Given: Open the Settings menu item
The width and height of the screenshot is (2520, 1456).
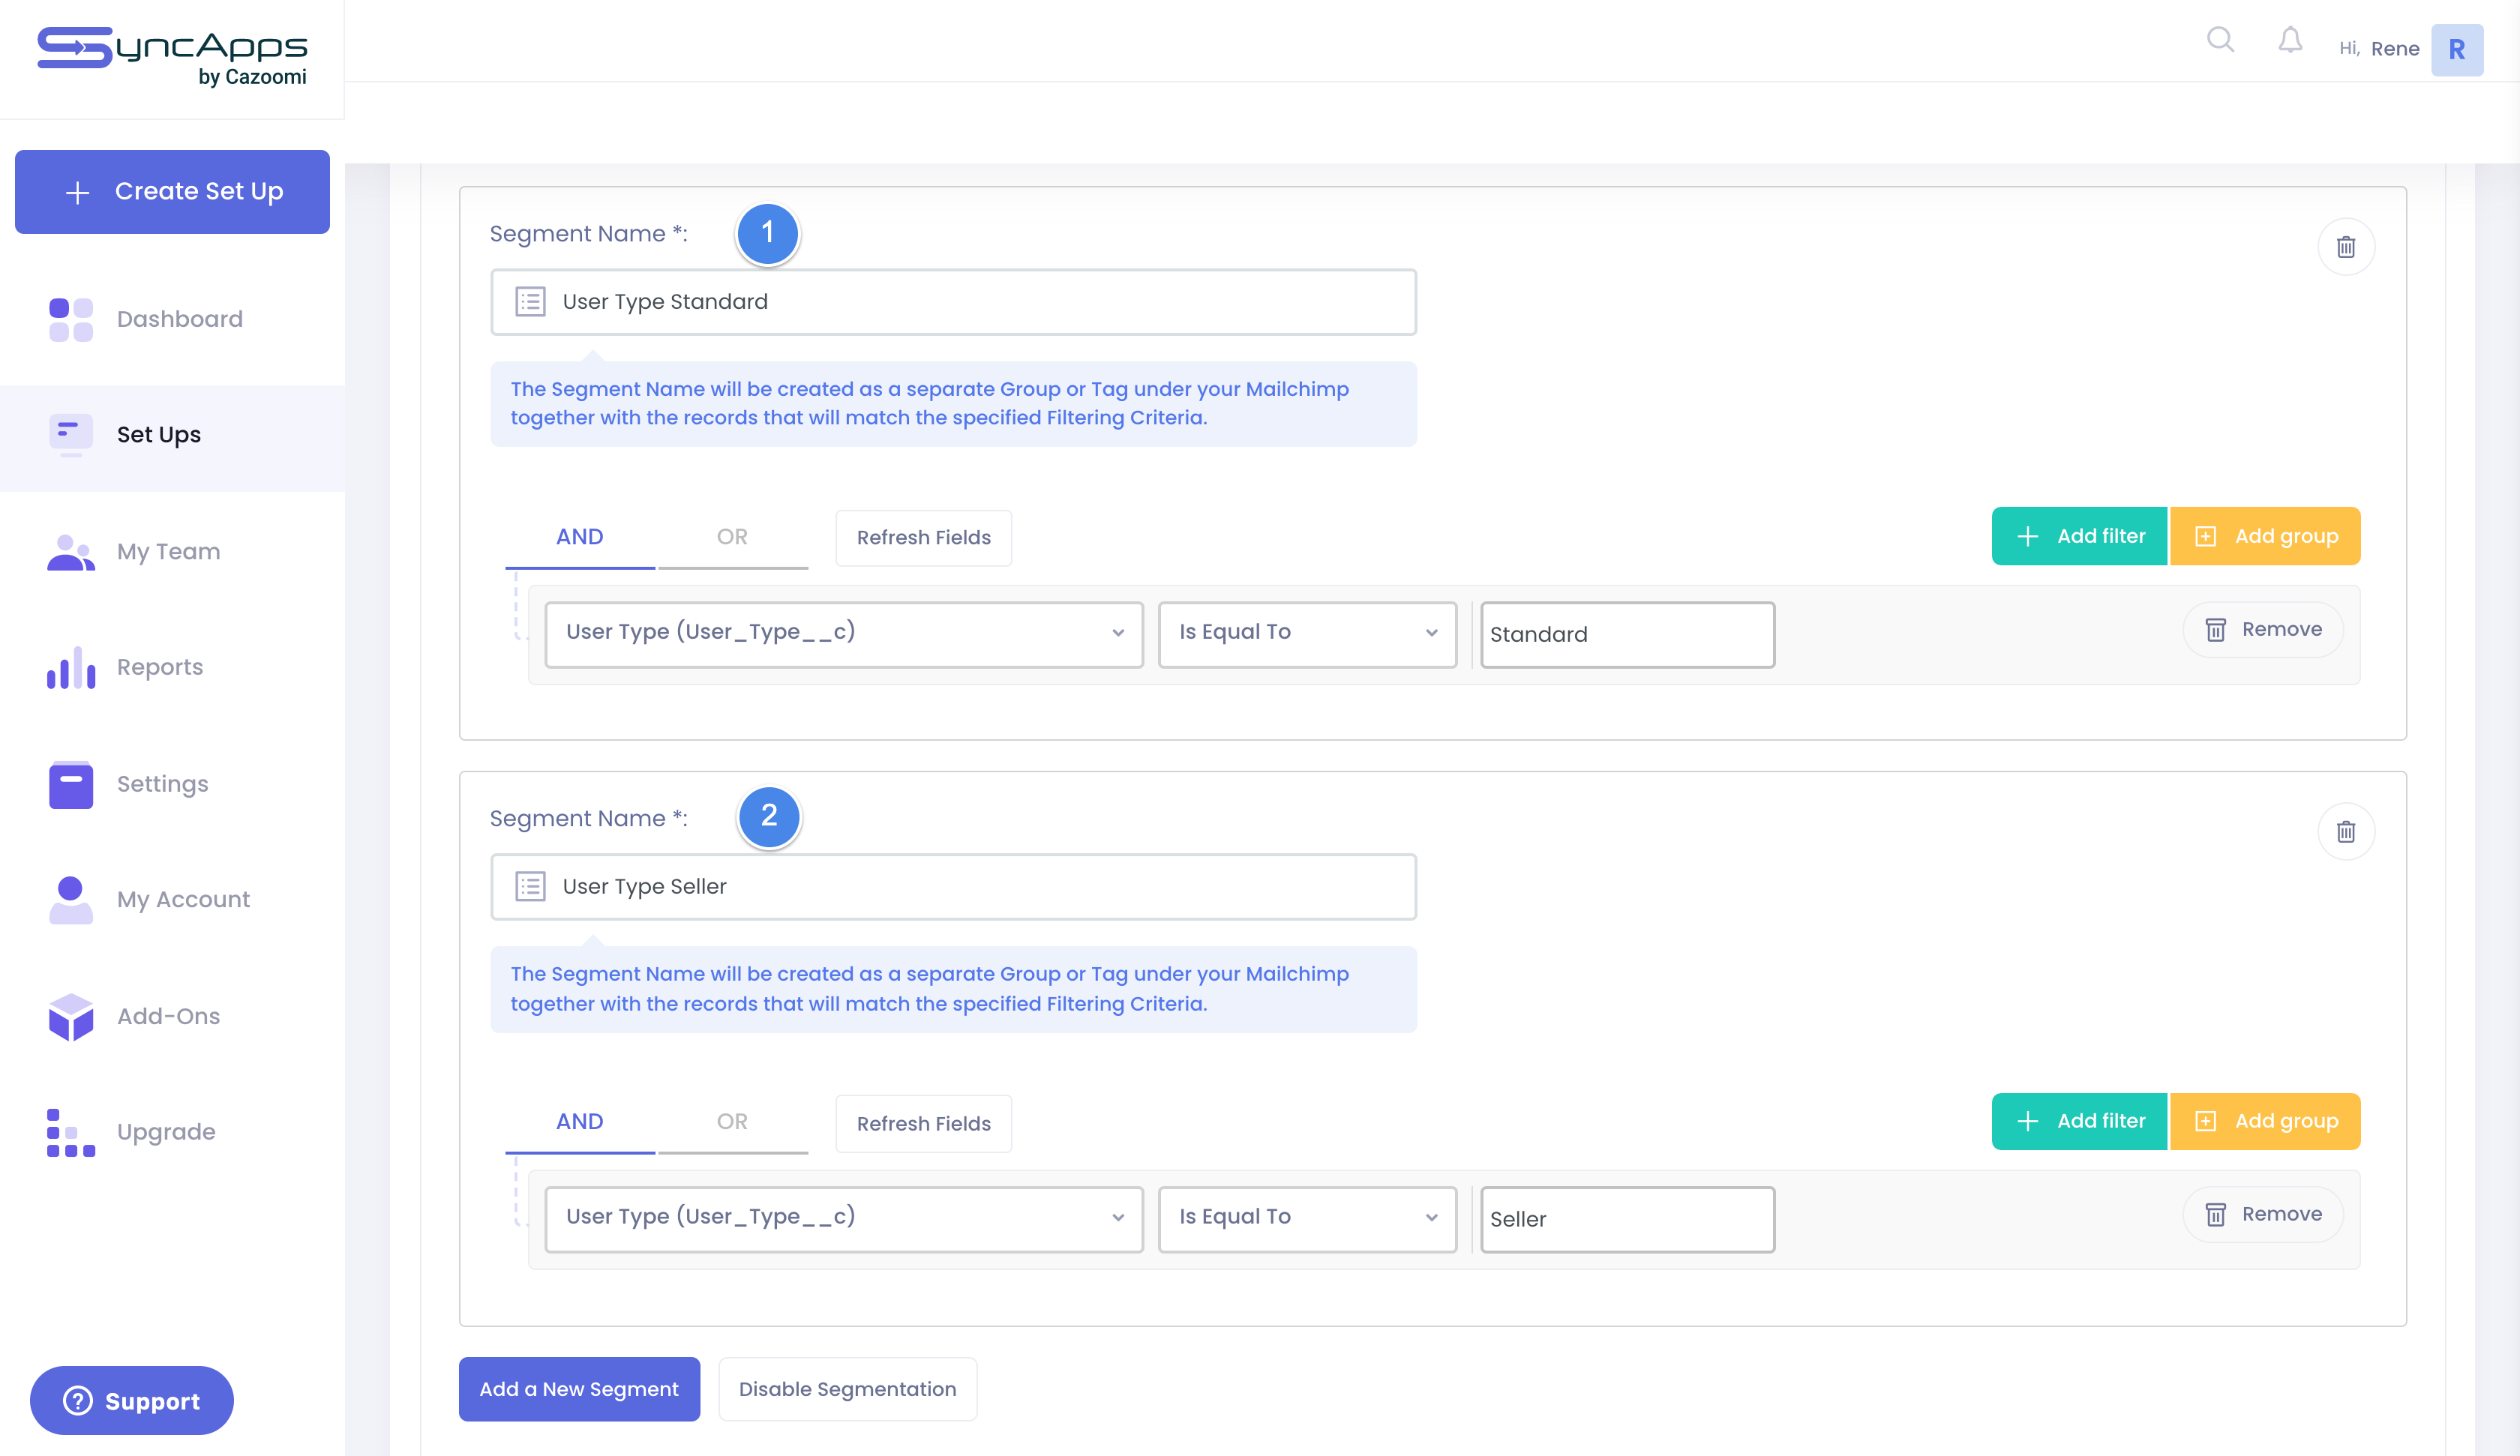Looking at the screenshot, I should (162, 784).
